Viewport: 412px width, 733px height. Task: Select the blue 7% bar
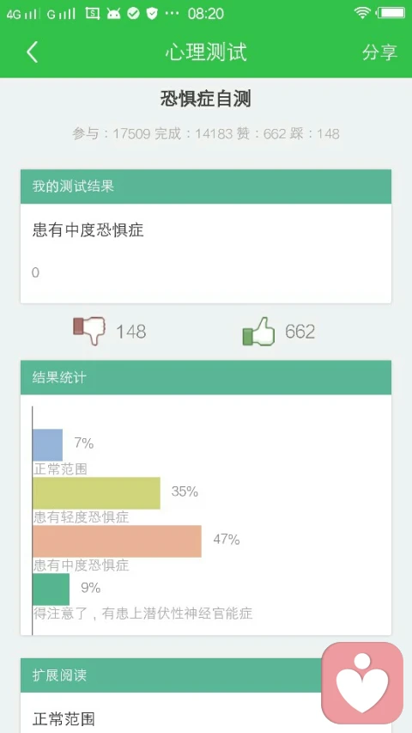48,444
